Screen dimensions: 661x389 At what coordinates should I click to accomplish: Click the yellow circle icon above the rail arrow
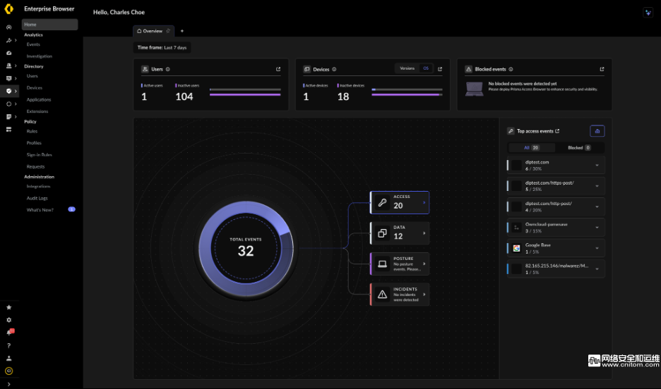9,371
